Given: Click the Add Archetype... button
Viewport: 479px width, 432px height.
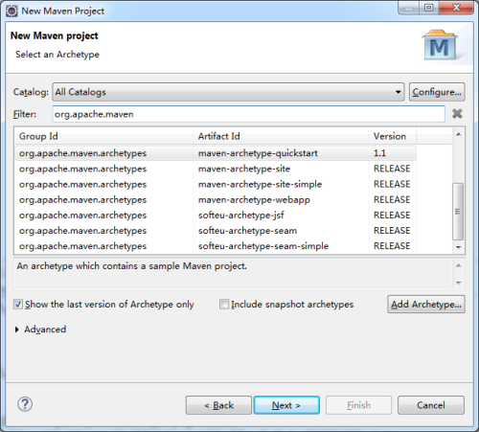Looking at the screenshot, I should (x=426, y=305).
